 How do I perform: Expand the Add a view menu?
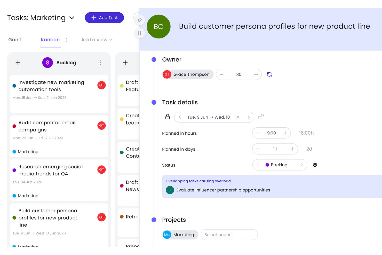pyautogui.click(x=97, y=40)
